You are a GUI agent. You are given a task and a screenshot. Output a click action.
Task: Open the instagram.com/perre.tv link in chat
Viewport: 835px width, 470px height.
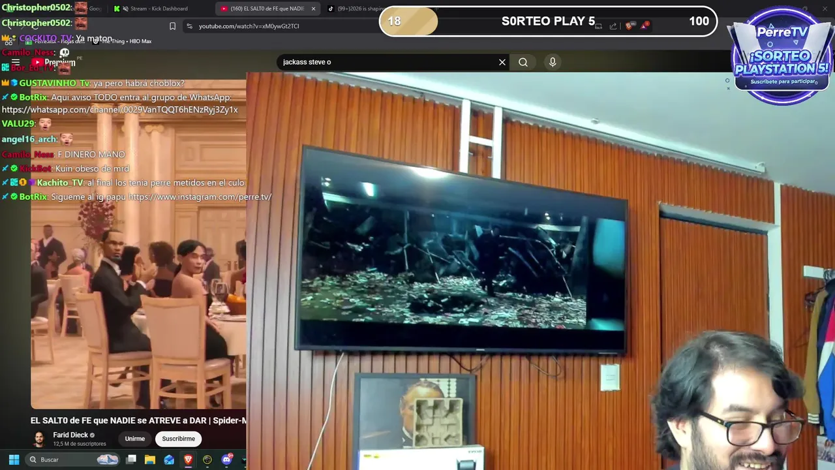click(200, 196)
